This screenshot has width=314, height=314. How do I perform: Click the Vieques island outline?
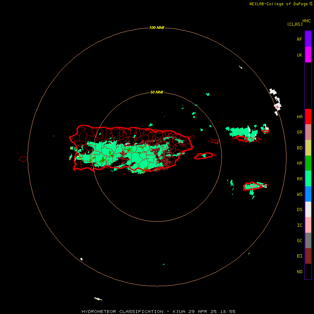click(x=204, y=156)
